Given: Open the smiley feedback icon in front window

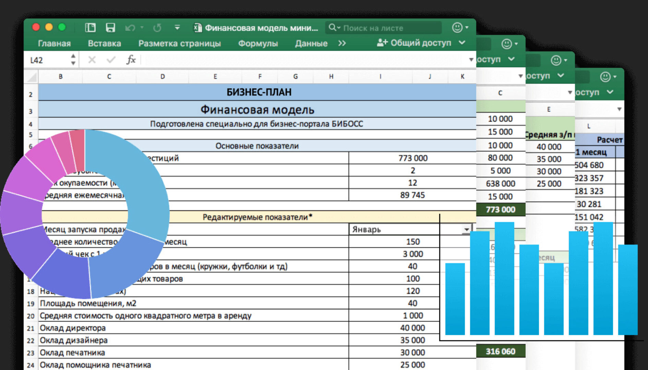Looking at the screenshot, I should [x=457, y=27].
